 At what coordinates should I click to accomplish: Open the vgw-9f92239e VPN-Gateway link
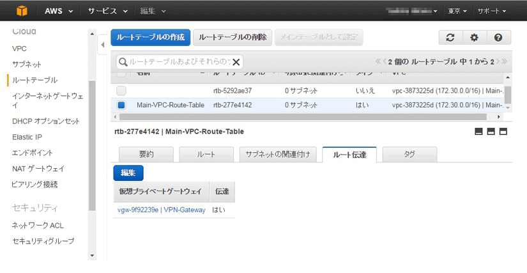pos(162,210)
